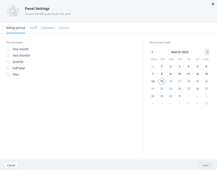Open the History tab
Image resolution: width=217 pixels, height=170 pixels.
click(x=64, y=28)
